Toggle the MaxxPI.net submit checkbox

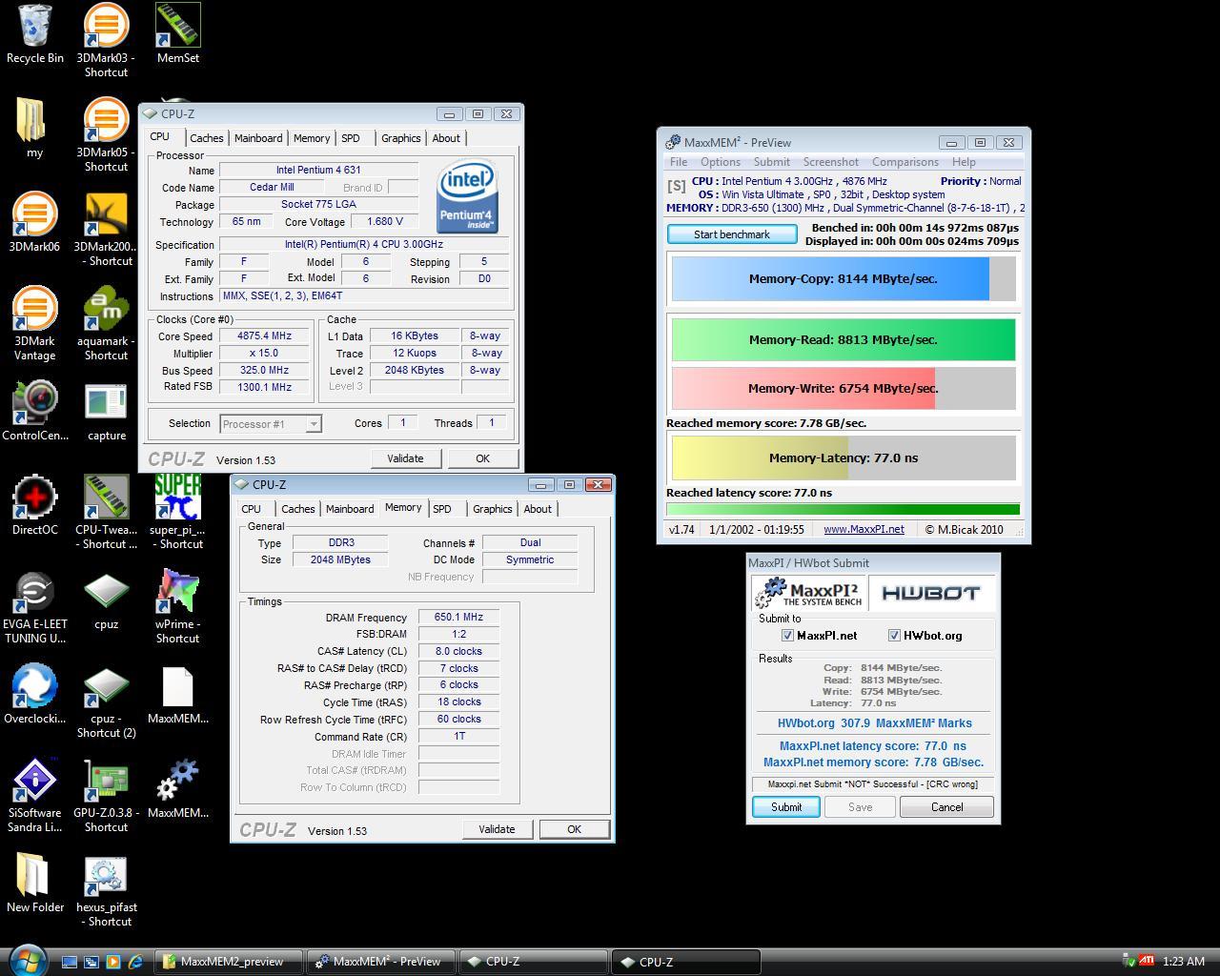tap(787, 636)
